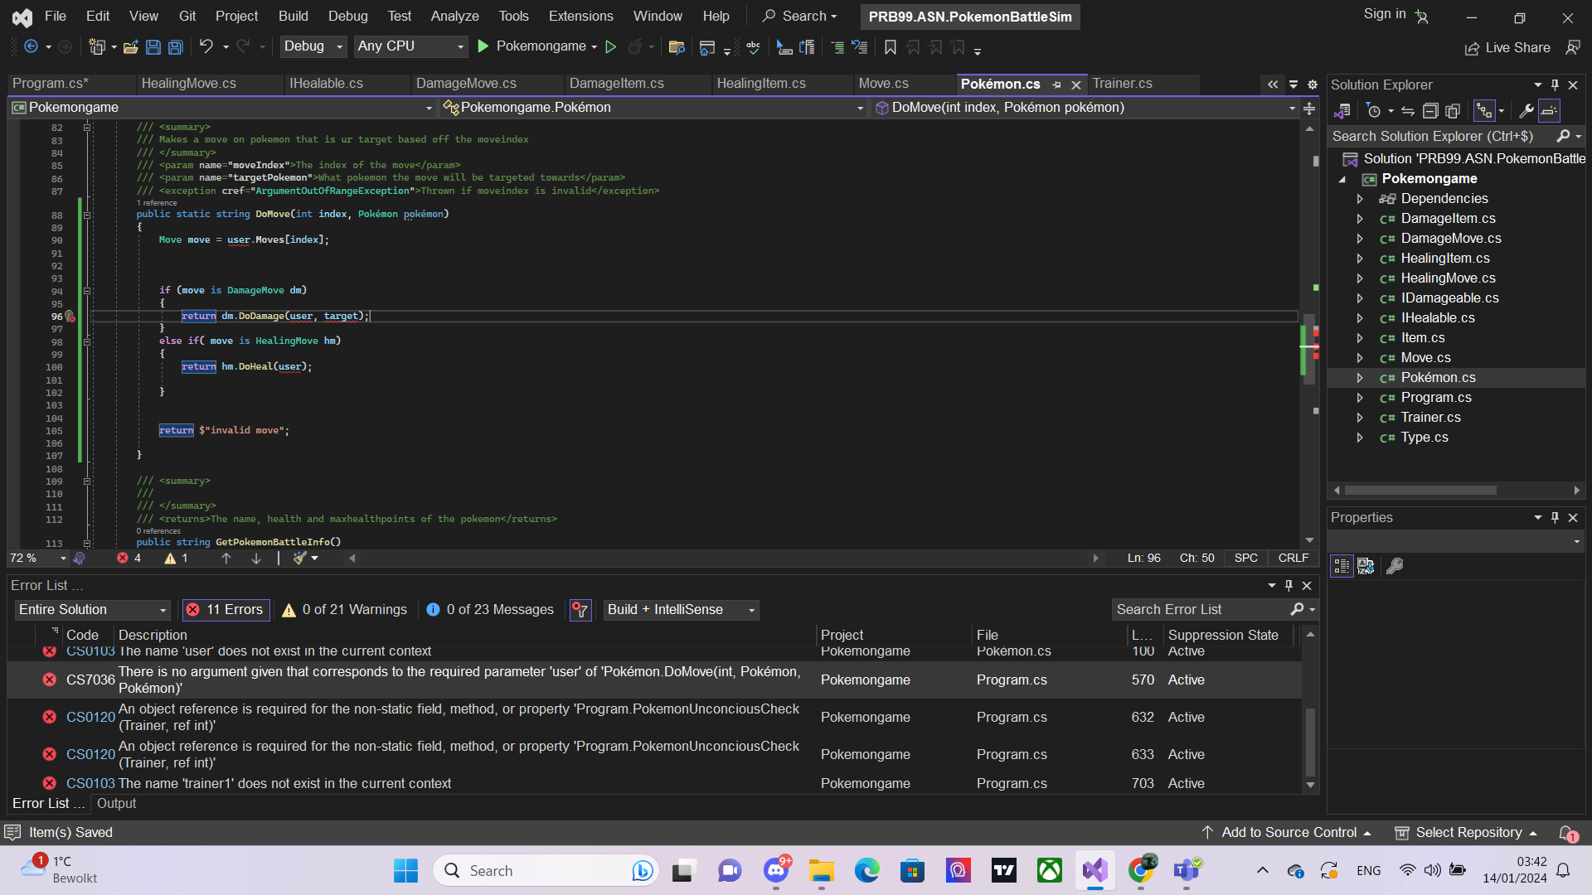Start debugging the Pokemongame project
The image size is (1592, 895).
click(x=483, y=46)
